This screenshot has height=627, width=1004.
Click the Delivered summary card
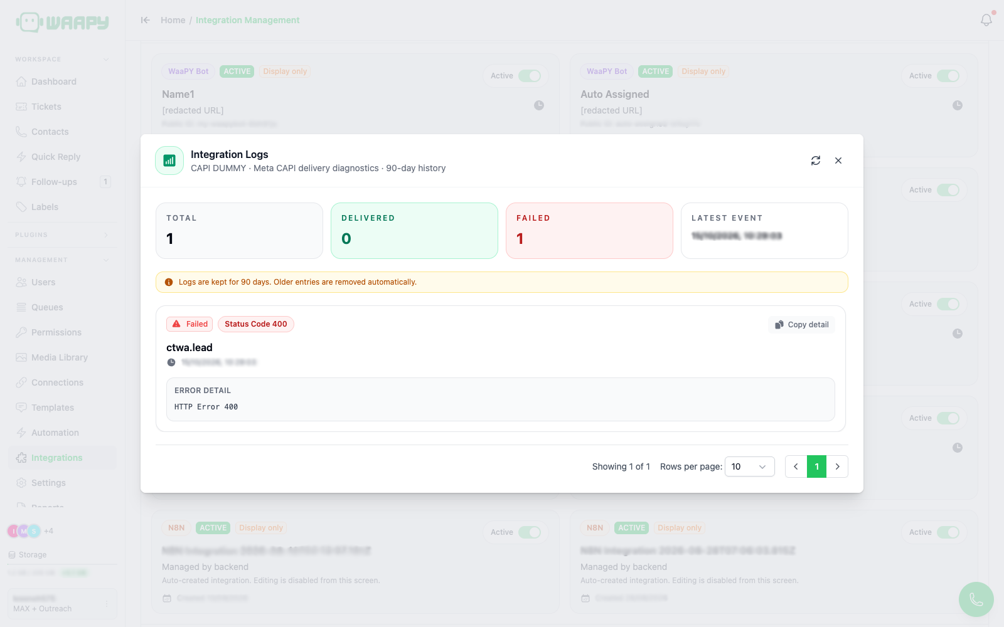coord(414,231)
